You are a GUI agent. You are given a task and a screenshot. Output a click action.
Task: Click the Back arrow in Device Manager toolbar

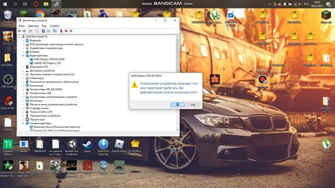[19, 31]
